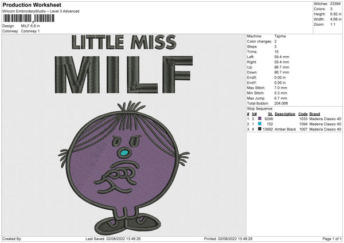The width and height of the screenshot is (344, 243).
Task: Click the 'Design:' label
Action: click(9, 26)
